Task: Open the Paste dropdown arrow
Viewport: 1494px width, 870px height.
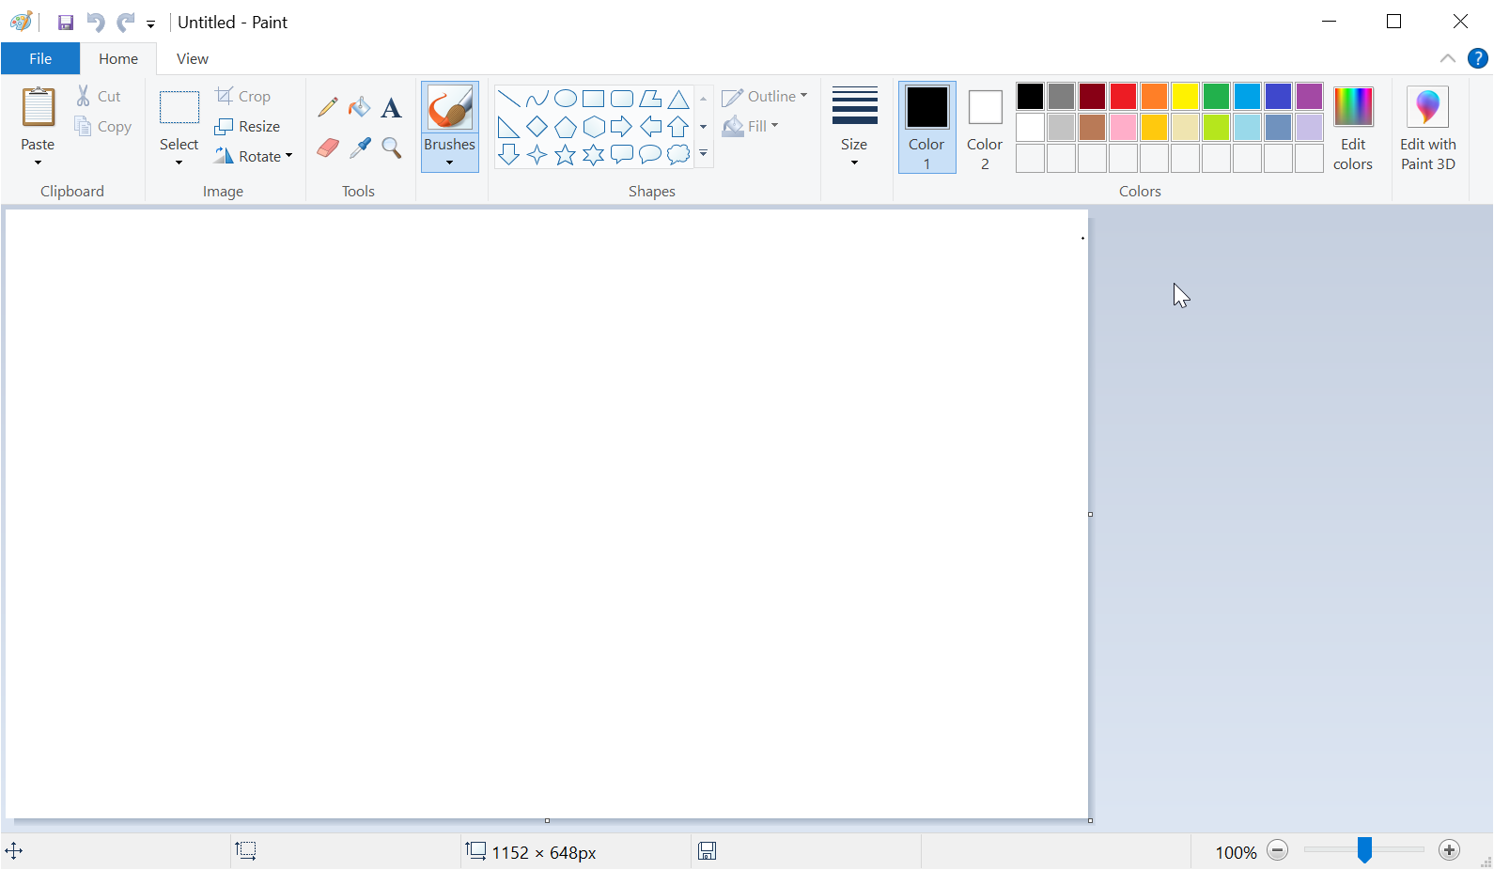Action: [38, 163]
